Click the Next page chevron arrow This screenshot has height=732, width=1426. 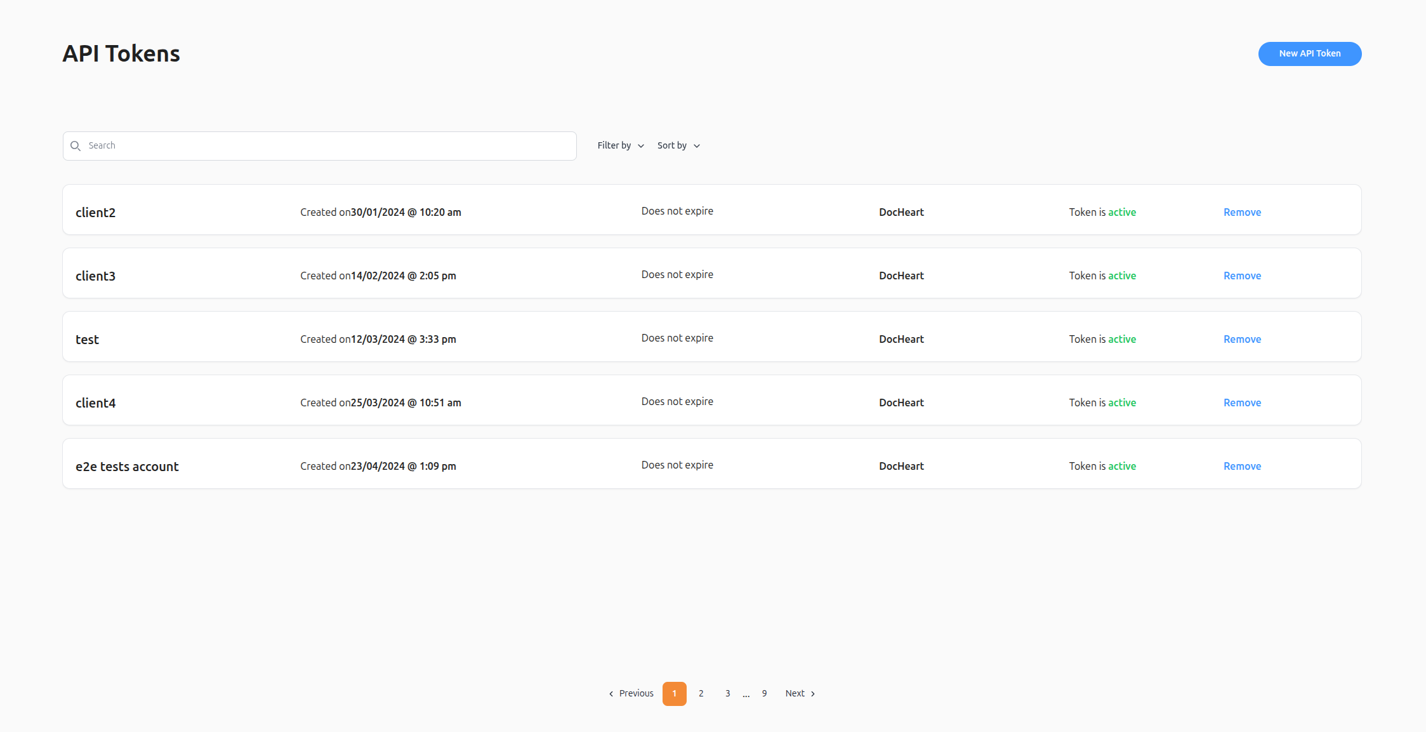[813, 694]
